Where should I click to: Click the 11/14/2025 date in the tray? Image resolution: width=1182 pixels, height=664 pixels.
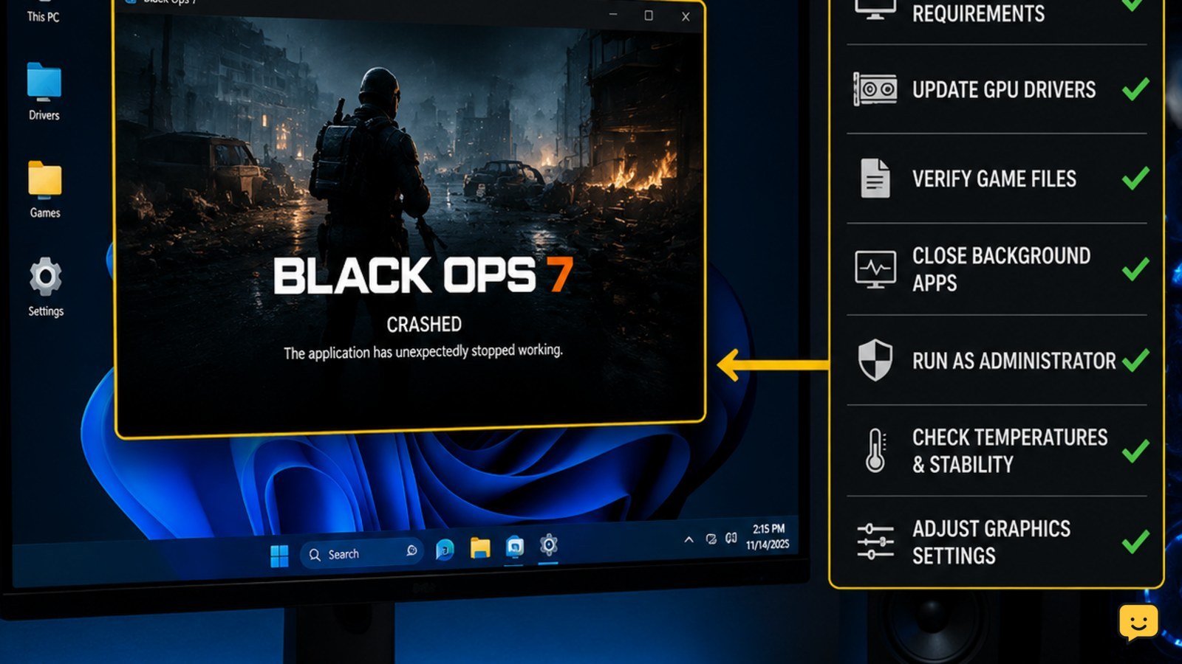768,544
